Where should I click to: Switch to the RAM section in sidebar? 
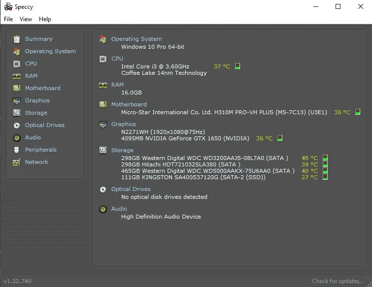tap(31, 76)
